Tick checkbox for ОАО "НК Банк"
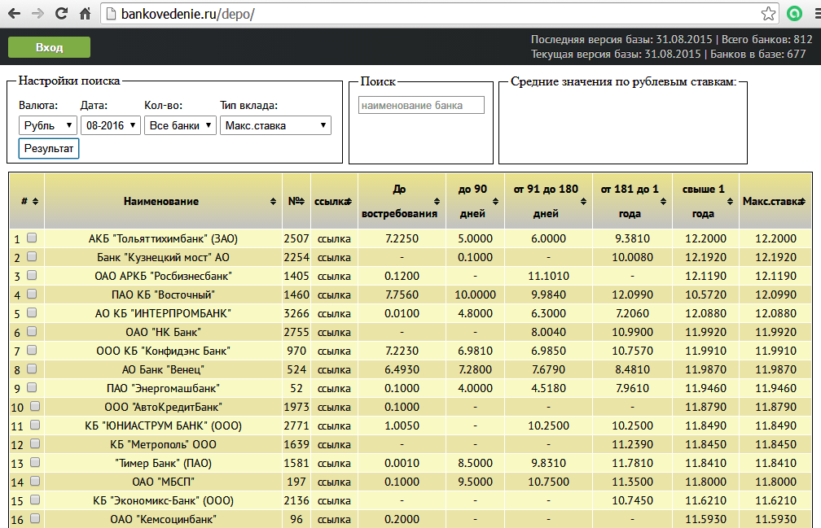Screen dimensions: 821x528 click(32, 331)
